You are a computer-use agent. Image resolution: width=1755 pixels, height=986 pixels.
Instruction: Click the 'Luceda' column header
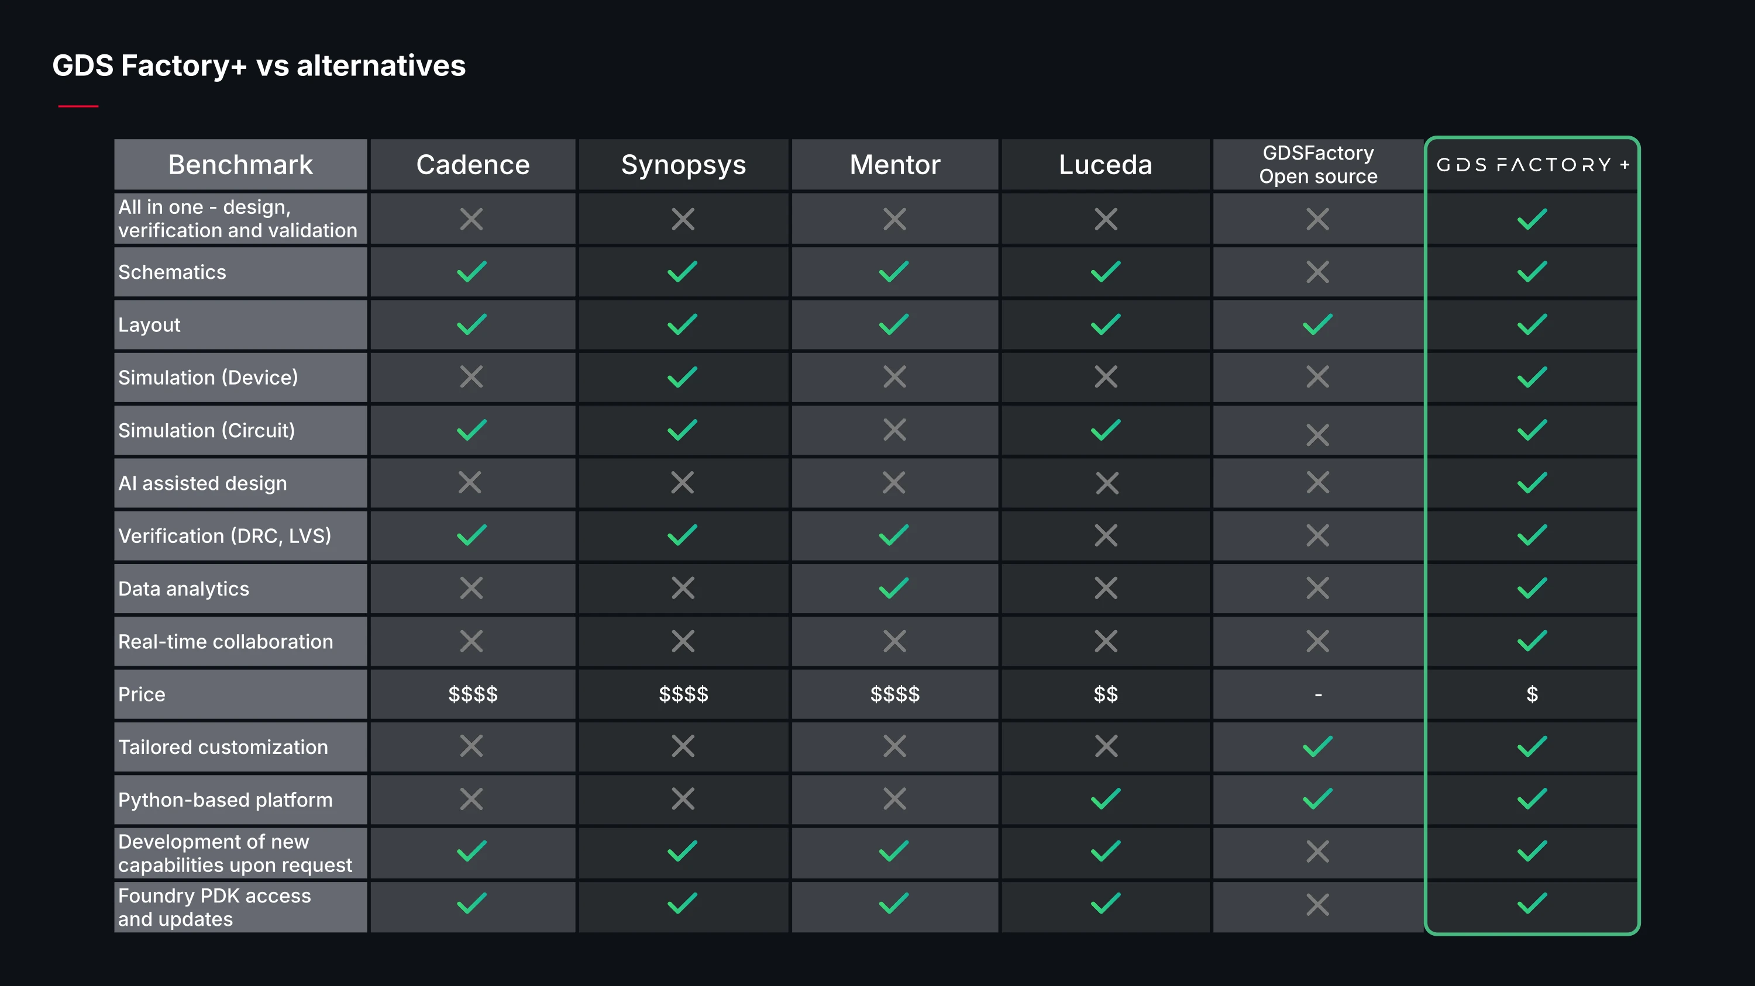[1105, 165]
